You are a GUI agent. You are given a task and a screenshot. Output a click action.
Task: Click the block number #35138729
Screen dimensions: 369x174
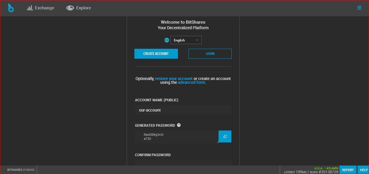point(328,172)
